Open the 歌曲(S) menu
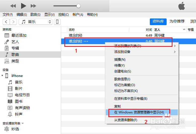Screen dimensions: 196x134 (35, 15)
